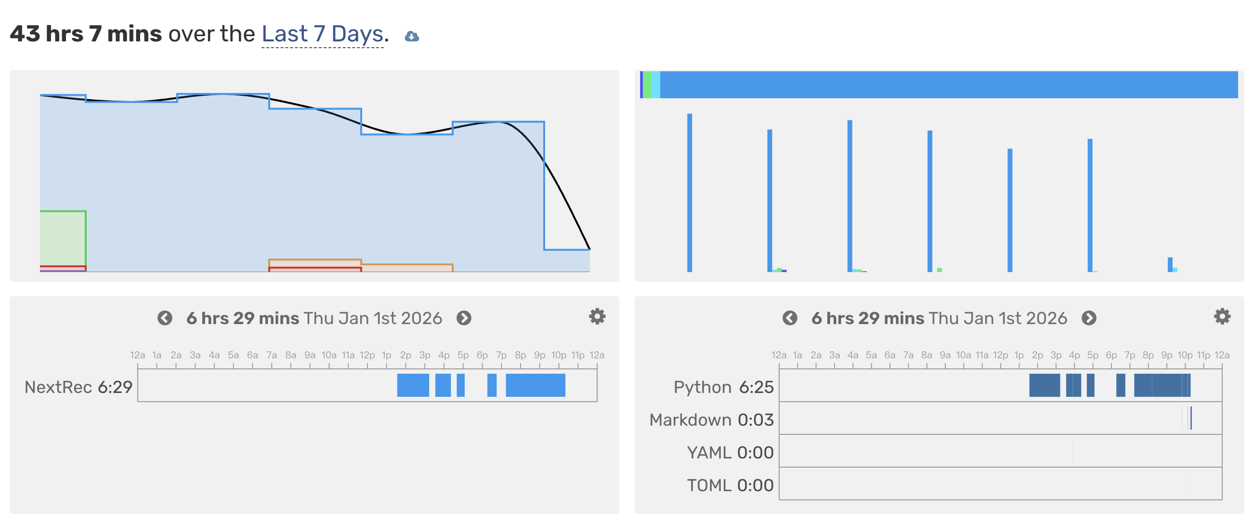
Task: Click the Markdown timeline marker near 10p
Action: click(x=1191, y=418)
